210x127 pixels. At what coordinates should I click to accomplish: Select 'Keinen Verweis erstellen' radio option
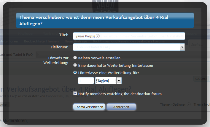[x=75, y=58]
